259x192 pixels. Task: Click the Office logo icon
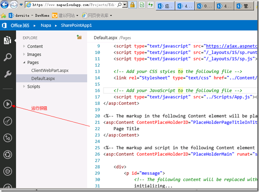click(x=4, y=25)
